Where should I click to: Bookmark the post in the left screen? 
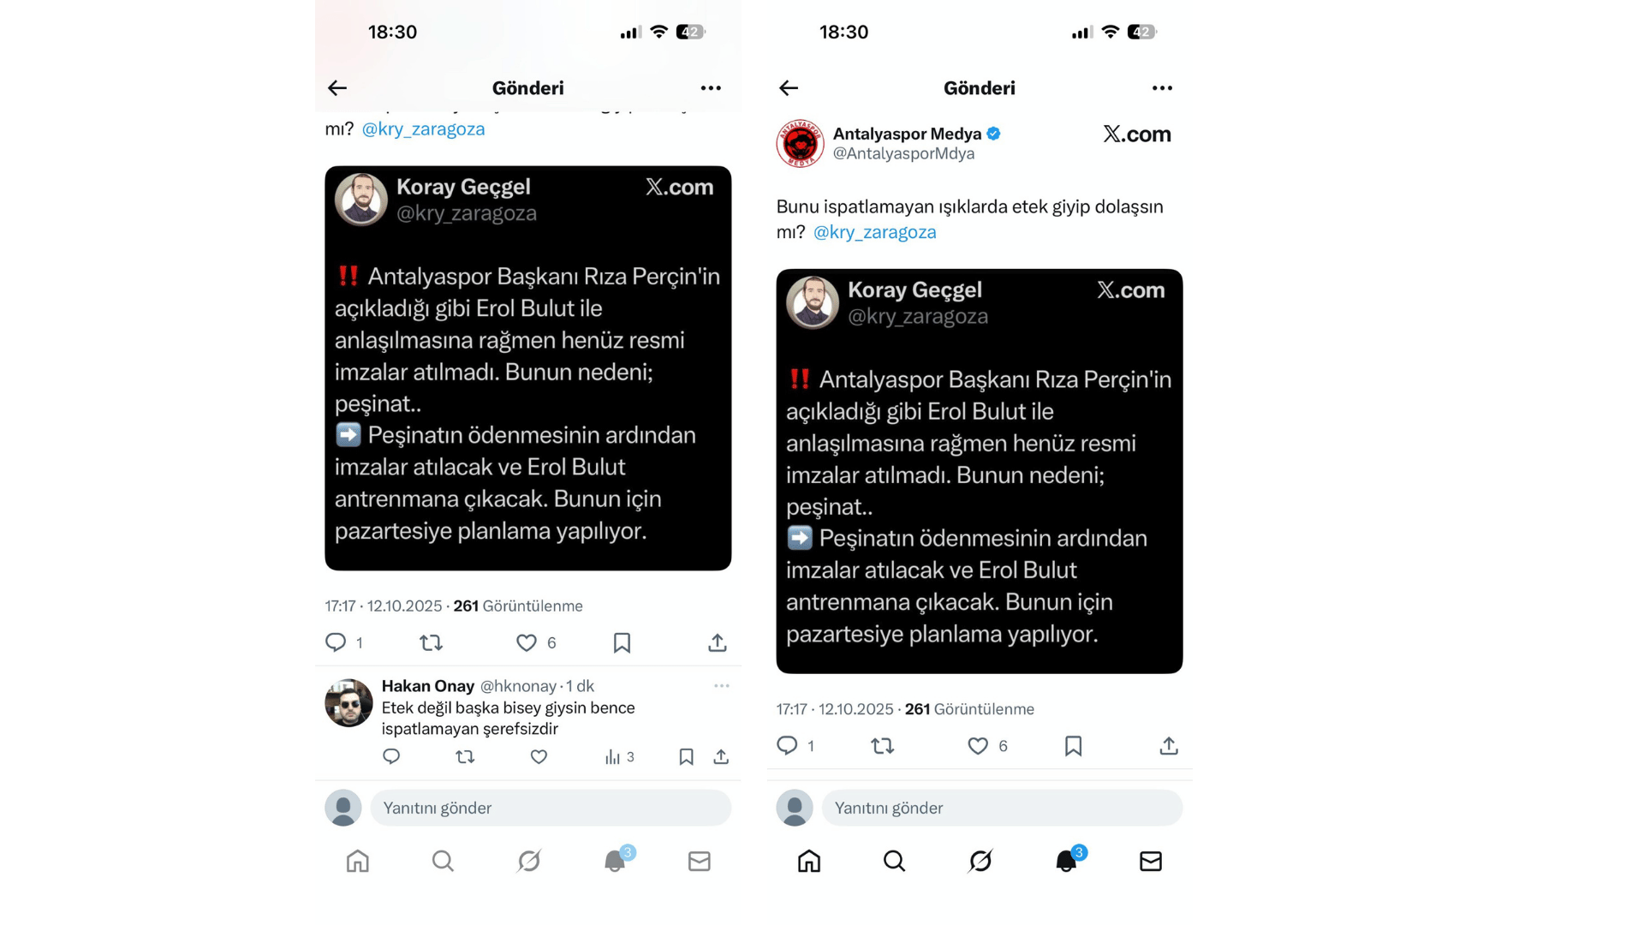[622, 642]
